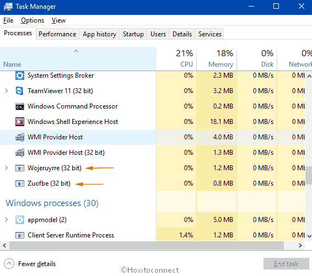Select the Wojeruyrre (32 bit) process name
The width and height of the screenshot is (312, 276).
pyautogui.click(x=55, y=168)
